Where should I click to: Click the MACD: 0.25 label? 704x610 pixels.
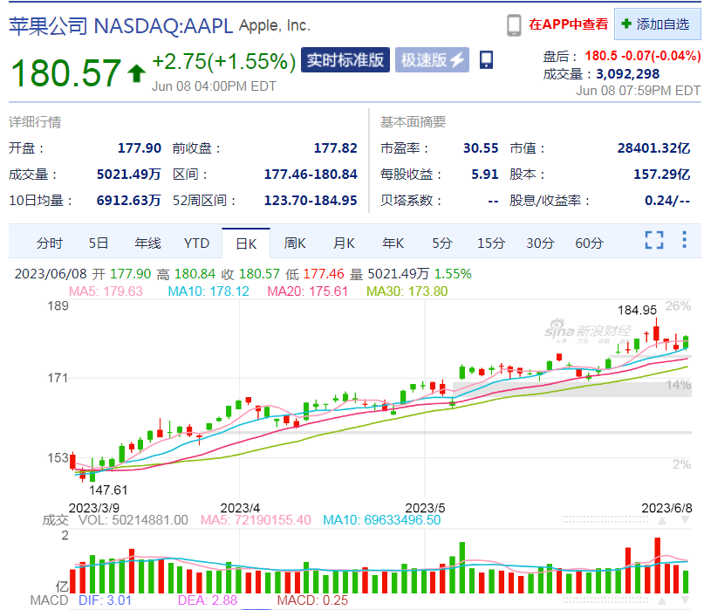click(x=312, y=600)
